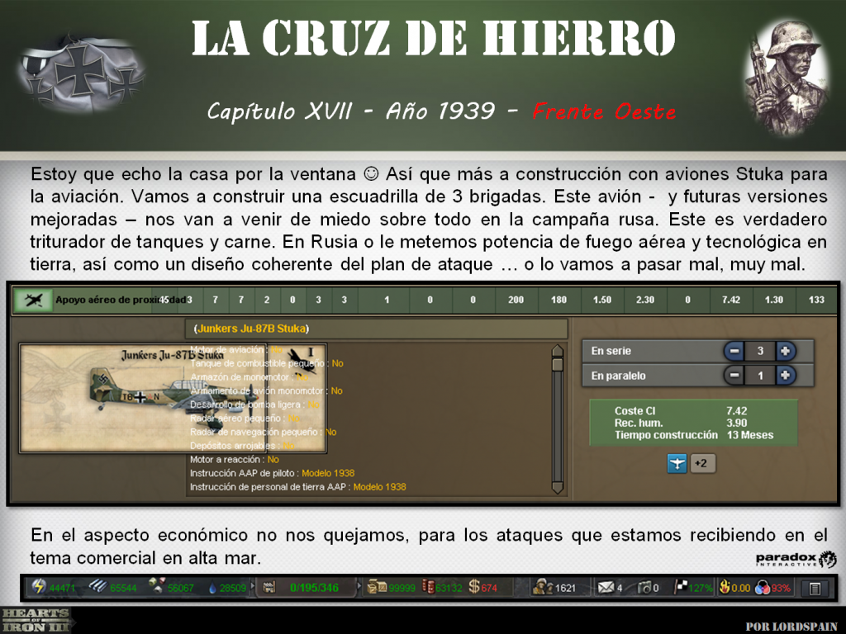Click the national unity icon

[763, 588]
